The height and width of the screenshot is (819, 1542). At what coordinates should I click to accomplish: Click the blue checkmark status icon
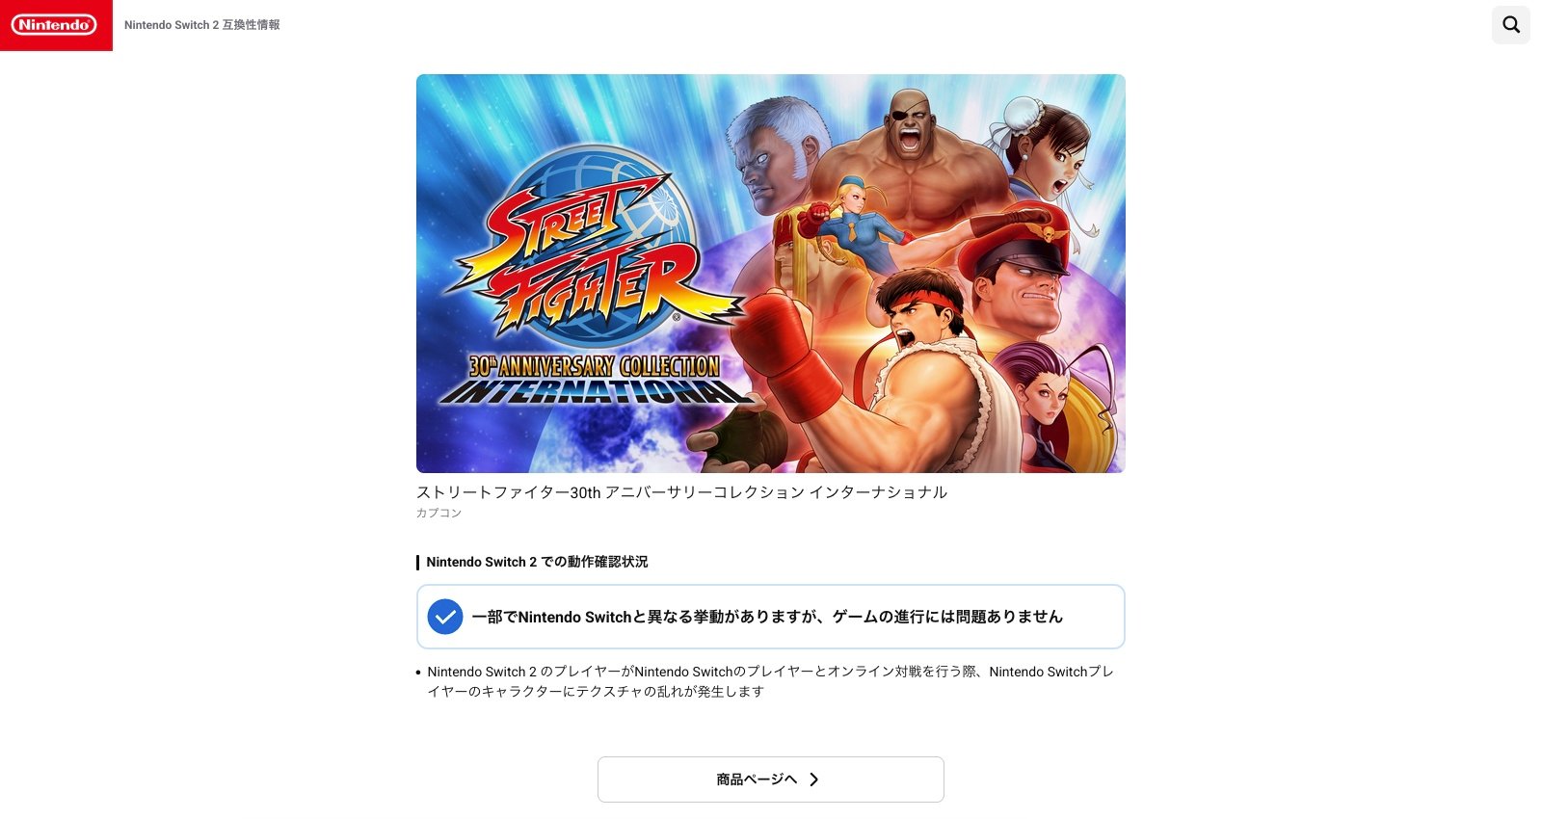click(x=445, y=617)
